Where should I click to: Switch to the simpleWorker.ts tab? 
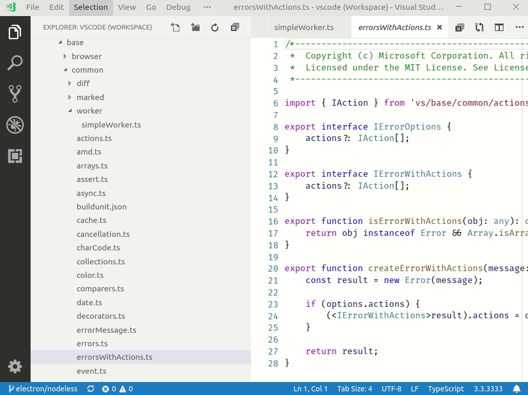coord(304,27)
